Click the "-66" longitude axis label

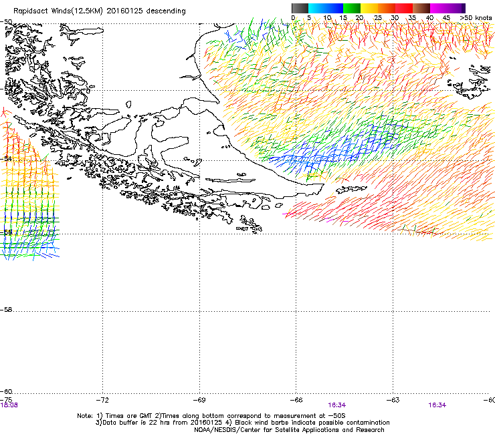tap(296, 400)
